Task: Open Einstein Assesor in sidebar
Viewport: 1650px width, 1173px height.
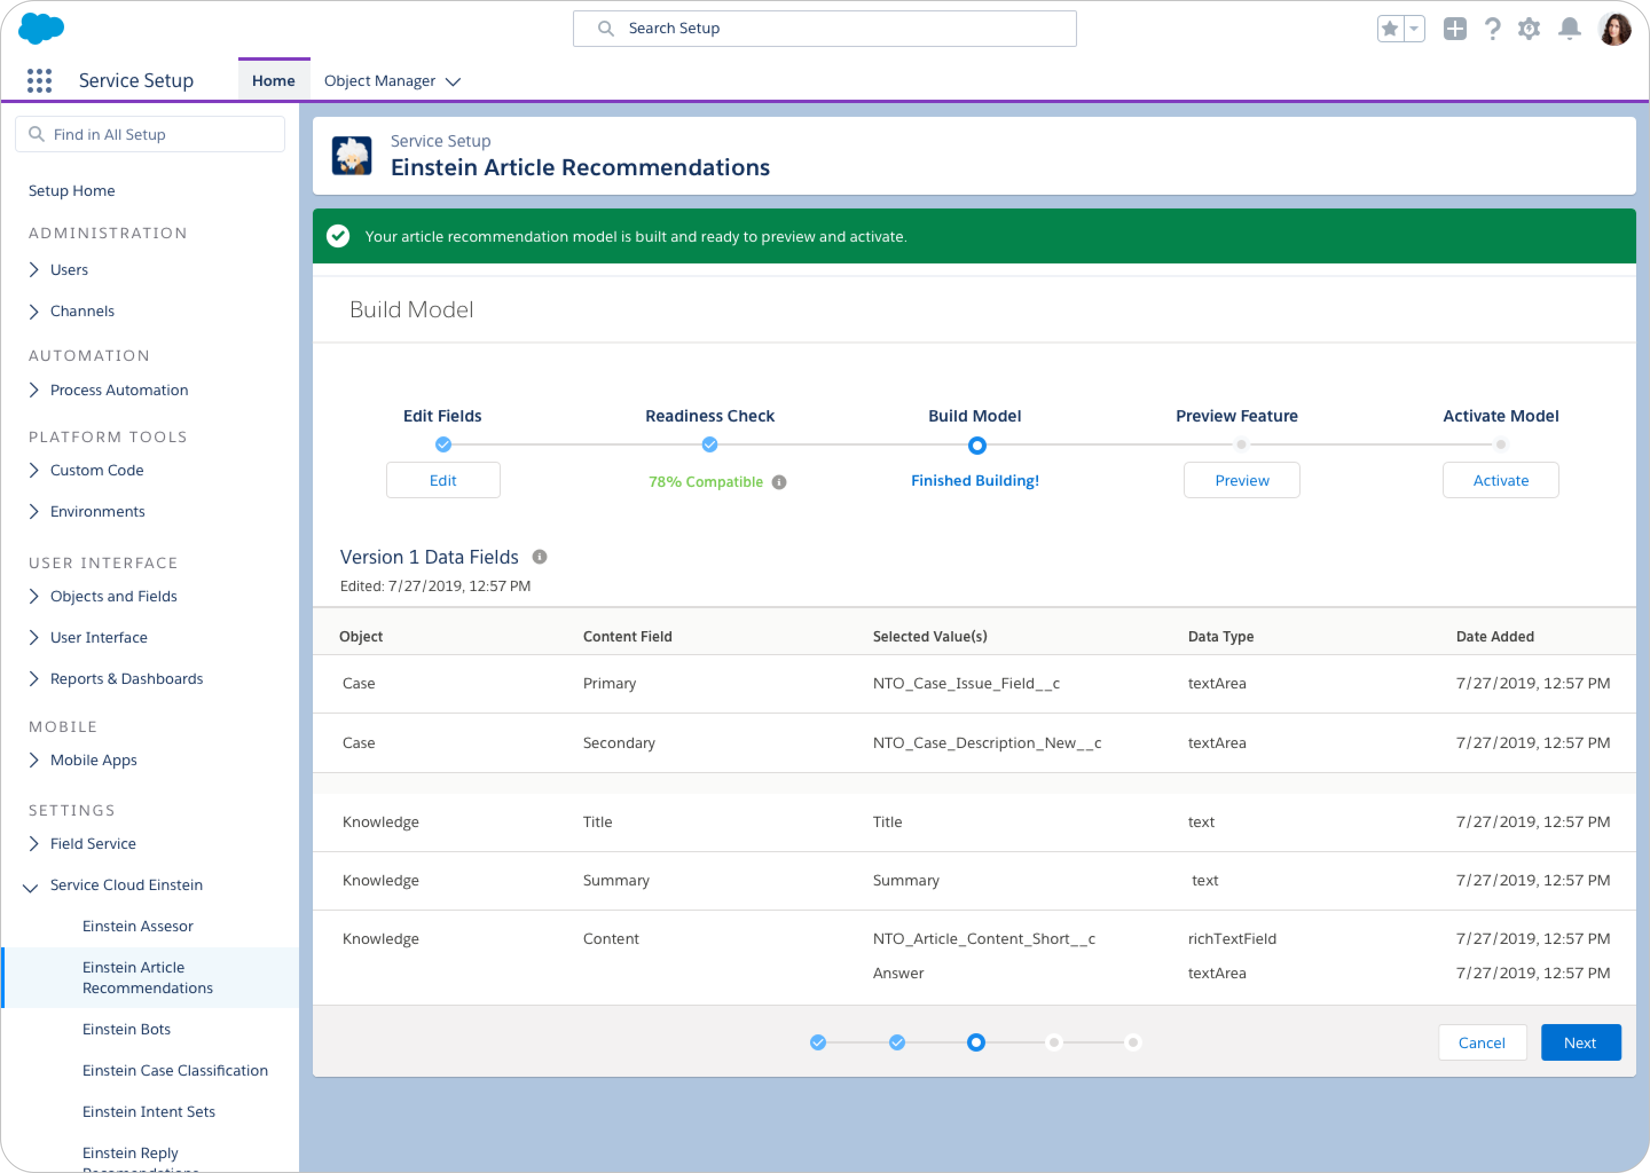Action: (137, 926)
